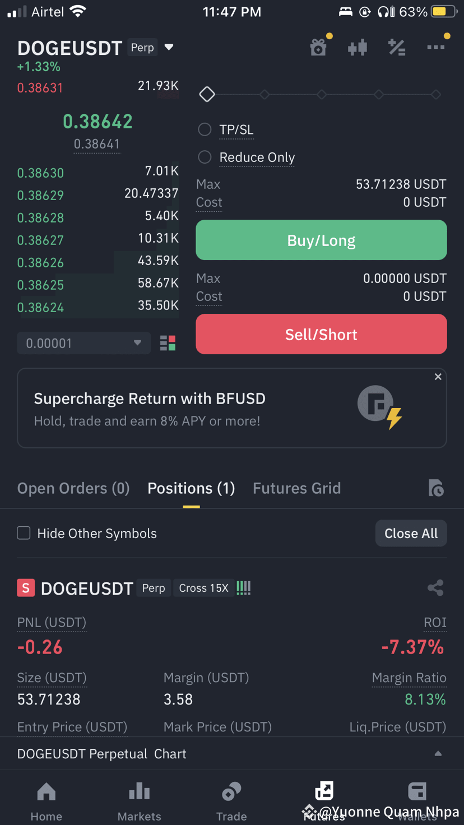
Task: Open the percent calculator icon
Action: tap(397, 48)
